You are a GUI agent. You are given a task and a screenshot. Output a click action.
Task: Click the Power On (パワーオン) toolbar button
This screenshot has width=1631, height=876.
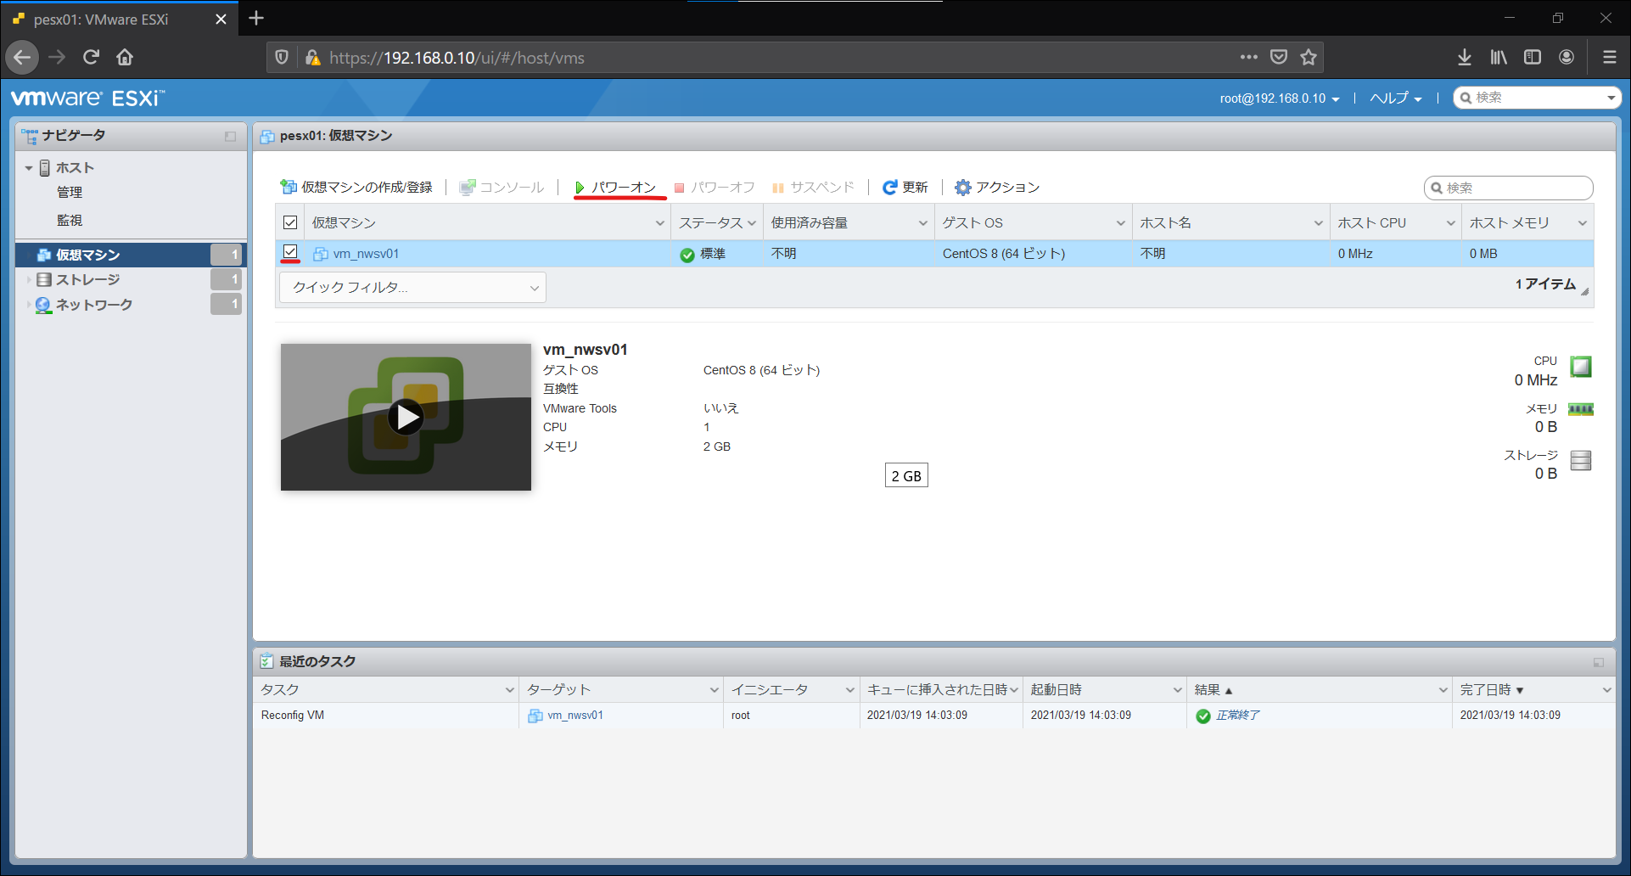point(615,187)
